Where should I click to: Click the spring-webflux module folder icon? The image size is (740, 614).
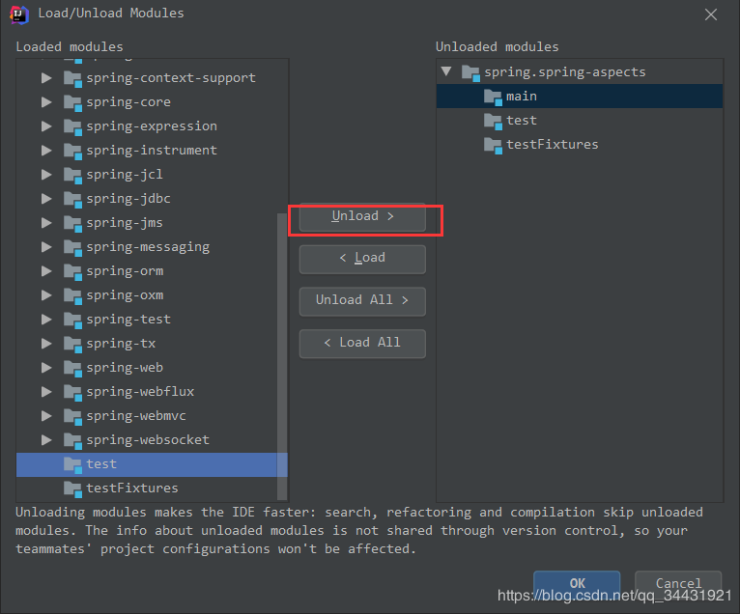(73, 392)
